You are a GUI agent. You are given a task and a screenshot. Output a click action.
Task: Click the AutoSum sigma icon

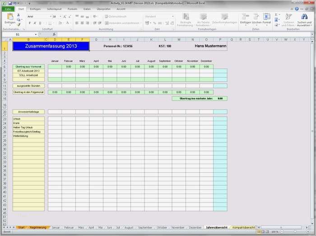click(276, 15)
